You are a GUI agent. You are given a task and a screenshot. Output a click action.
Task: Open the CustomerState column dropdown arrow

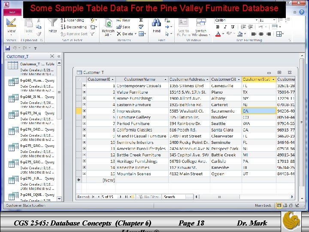(x=273, y=79)
